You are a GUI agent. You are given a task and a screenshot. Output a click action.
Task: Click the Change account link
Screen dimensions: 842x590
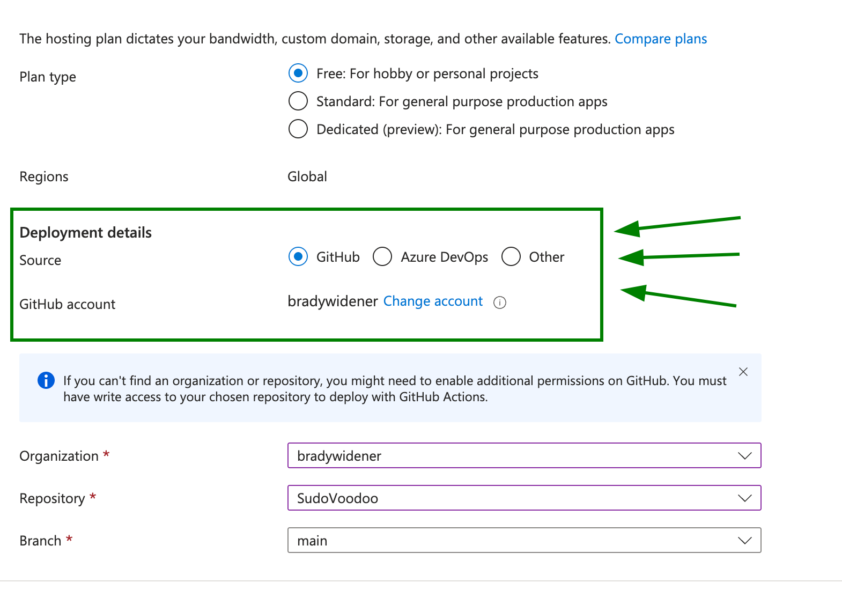pos(433,301)
